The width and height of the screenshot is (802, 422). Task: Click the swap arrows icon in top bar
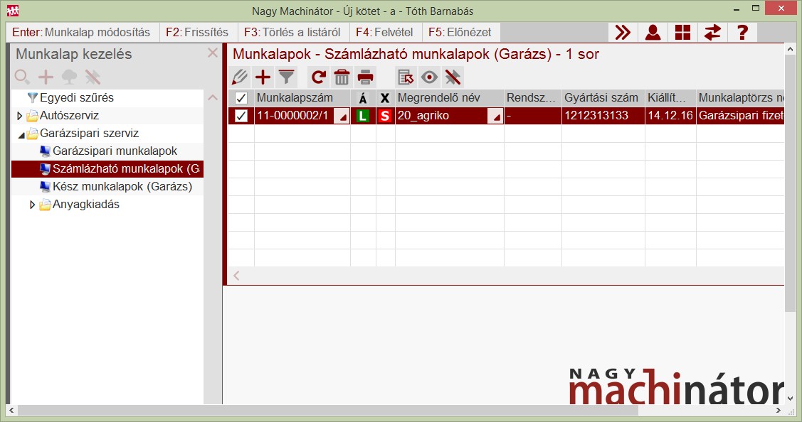(712, 32)
